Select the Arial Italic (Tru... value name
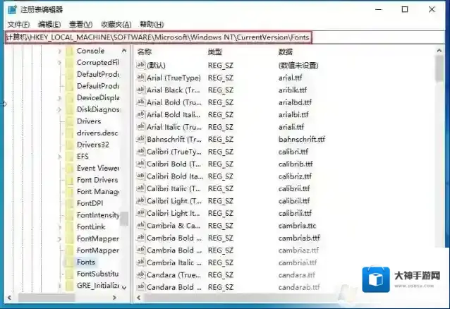 click(x=174, y=127)
